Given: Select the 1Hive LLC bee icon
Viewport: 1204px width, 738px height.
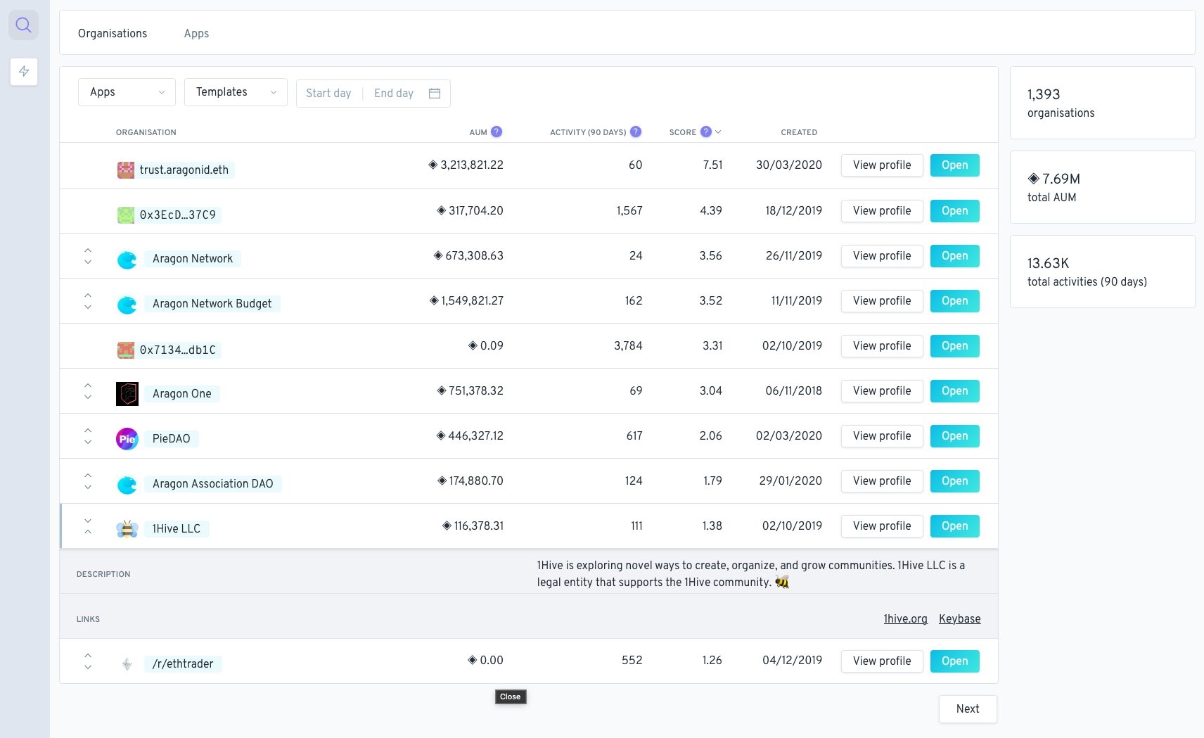Looking at the screenshot, I should 127,529.
